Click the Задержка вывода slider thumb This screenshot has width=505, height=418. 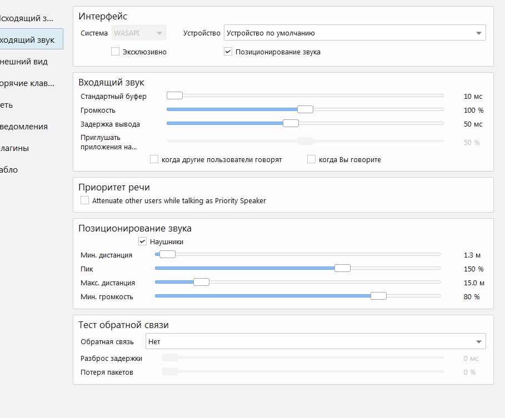click(291, 123)
